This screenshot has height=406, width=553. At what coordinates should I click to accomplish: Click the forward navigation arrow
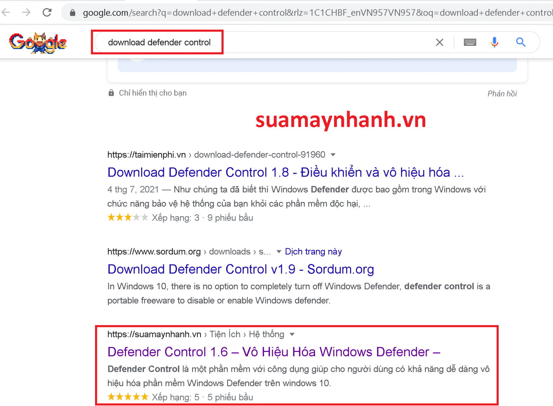coord(26,12)
